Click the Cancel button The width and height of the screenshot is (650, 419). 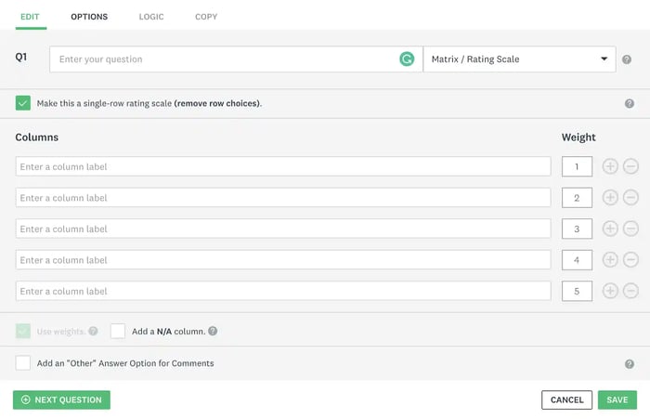pos(566,399)
